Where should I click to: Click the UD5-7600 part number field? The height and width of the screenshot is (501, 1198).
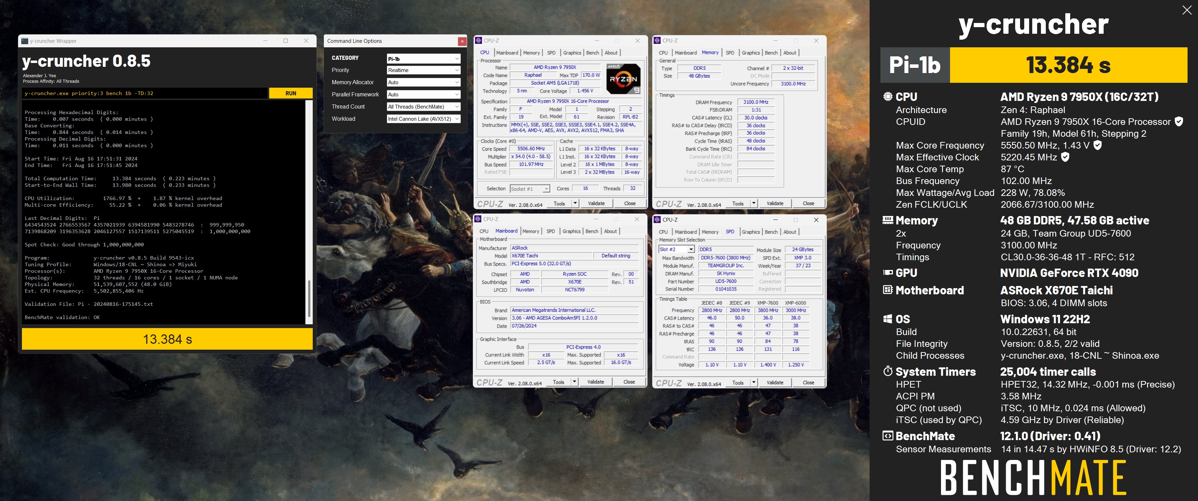click(725, 281)
